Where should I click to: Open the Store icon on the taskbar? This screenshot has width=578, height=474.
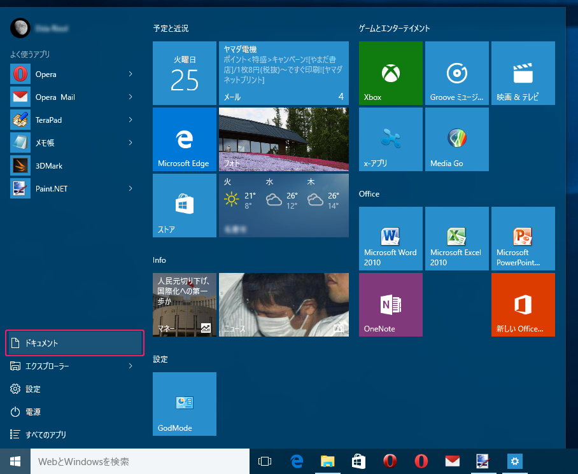tap(358, 461)
